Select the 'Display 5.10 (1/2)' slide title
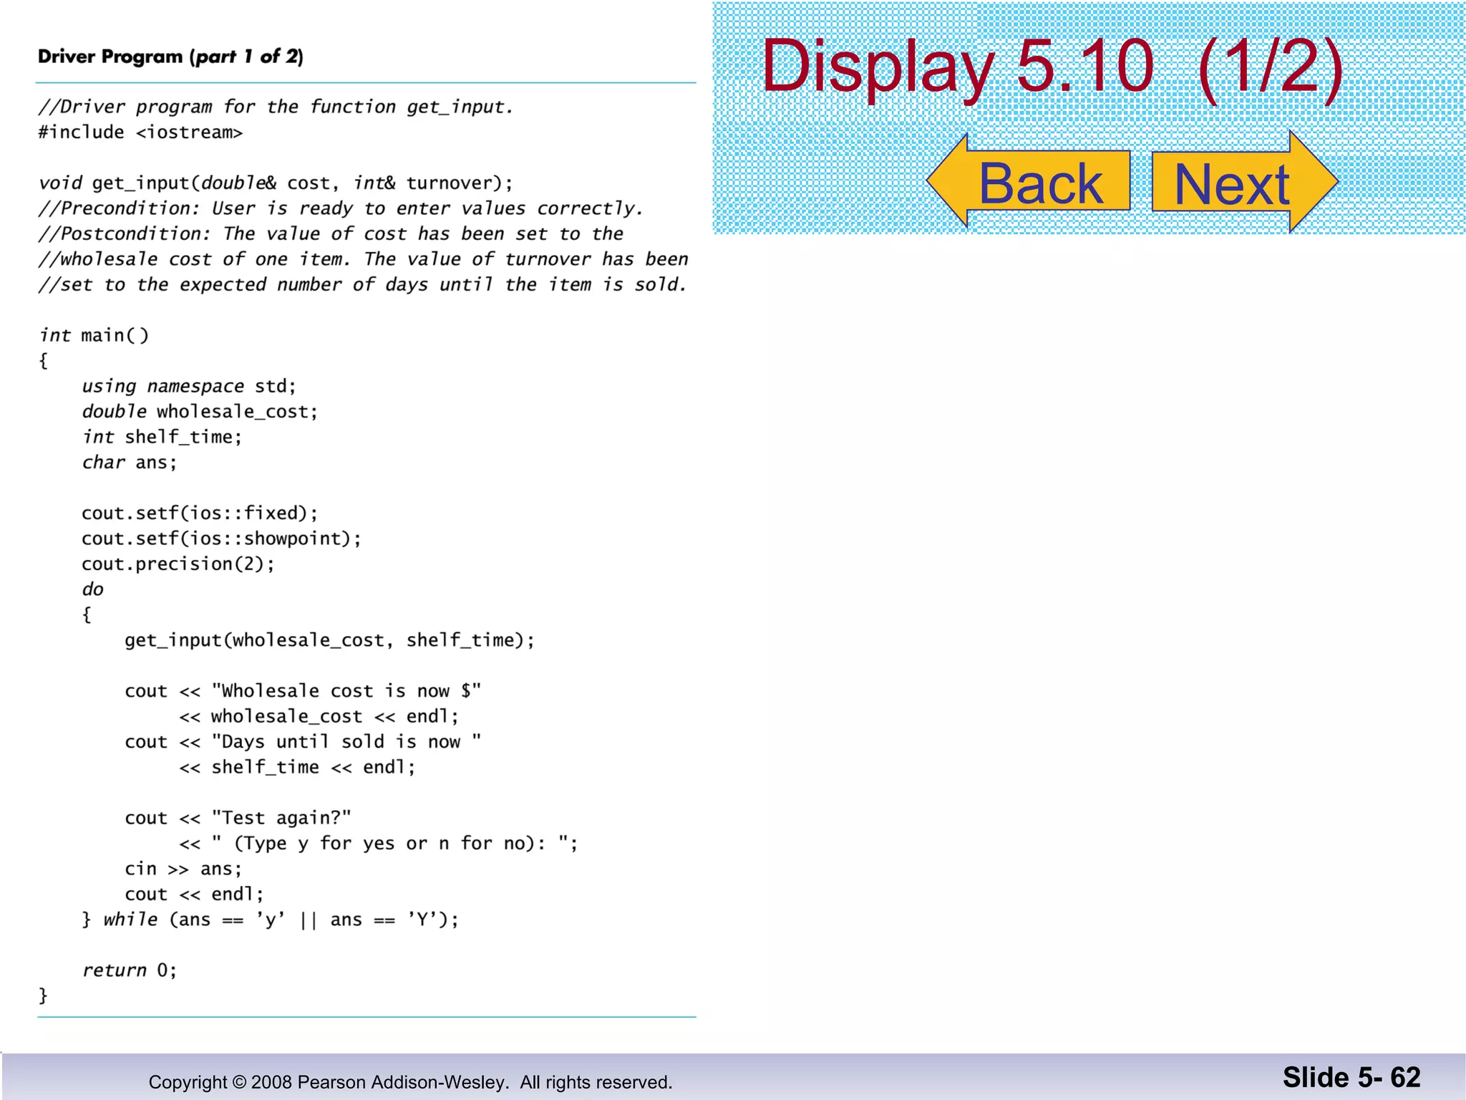The width and height of the screenshot is (1466, 1100). tap(1053, 66)
